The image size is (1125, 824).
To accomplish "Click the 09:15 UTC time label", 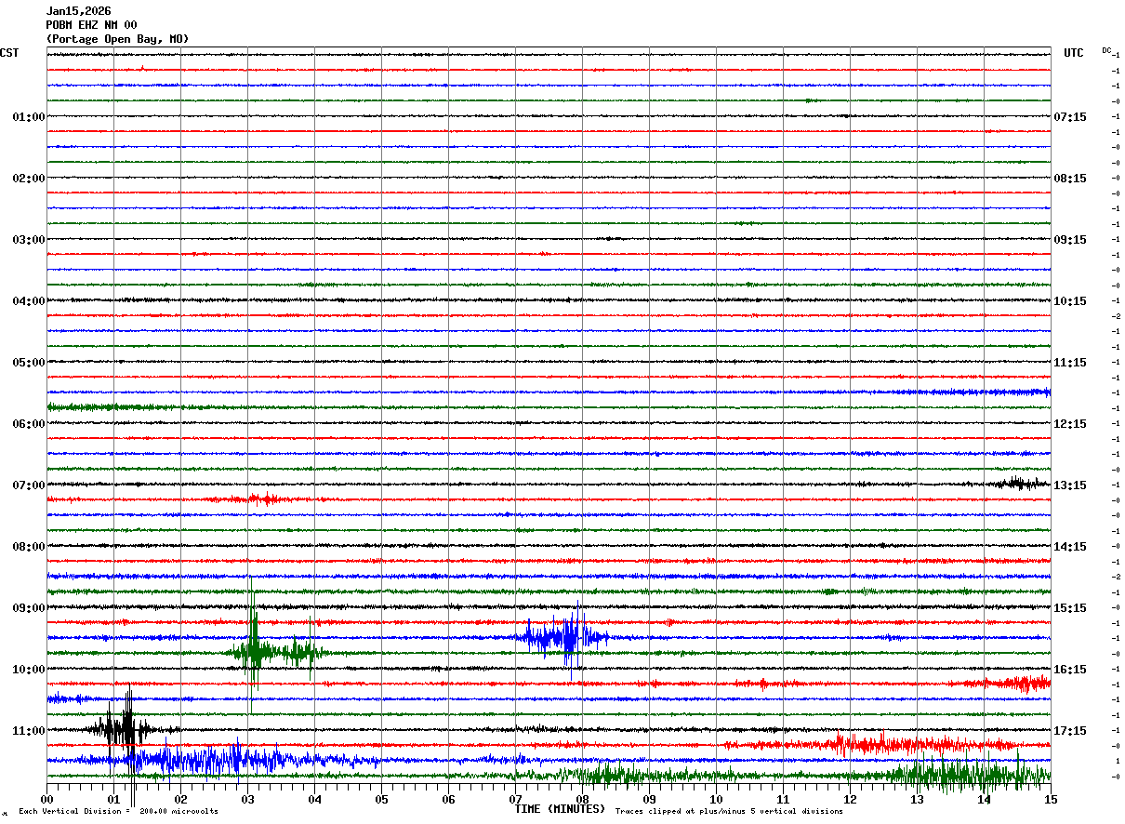I will pos(1070,239).
